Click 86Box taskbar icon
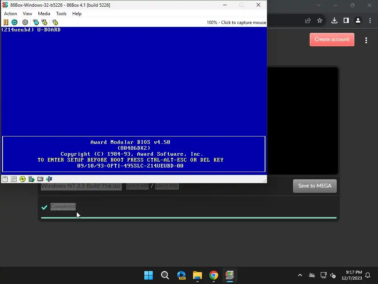This screenshot has width=378, height=284. pos(230,275)
